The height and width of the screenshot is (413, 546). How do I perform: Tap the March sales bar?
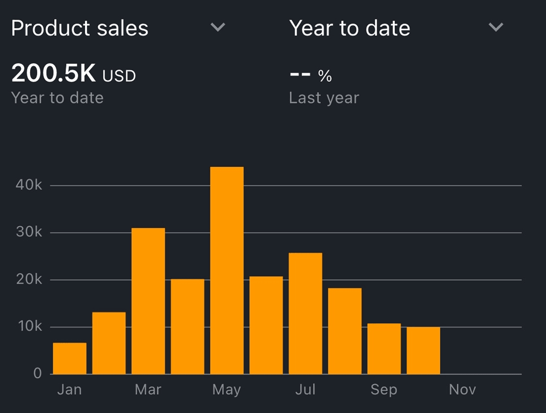pyautogui.click(x=148, y=301)
